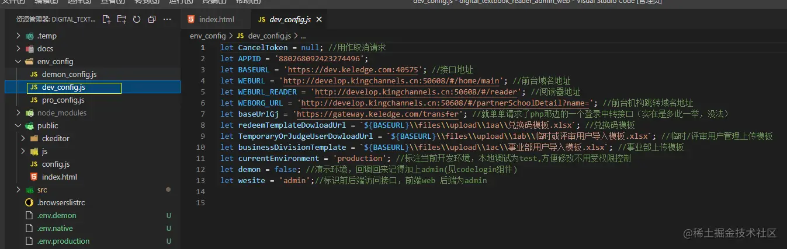Collapse all folders in explorer
The height and width of the screenshot is (249, 787).
click(152, 19)
